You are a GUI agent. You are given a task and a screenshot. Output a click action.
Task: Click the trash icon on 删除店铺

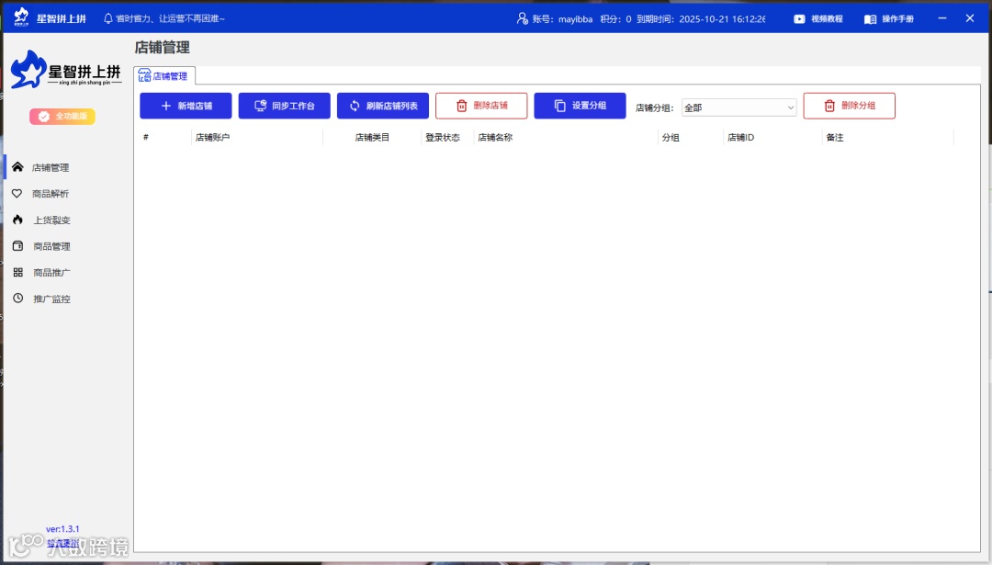coord(462,106)
